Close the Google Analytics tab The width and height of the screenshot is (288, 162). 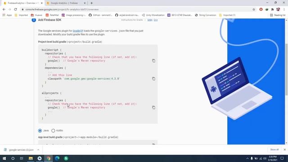[x=85, y=3]
